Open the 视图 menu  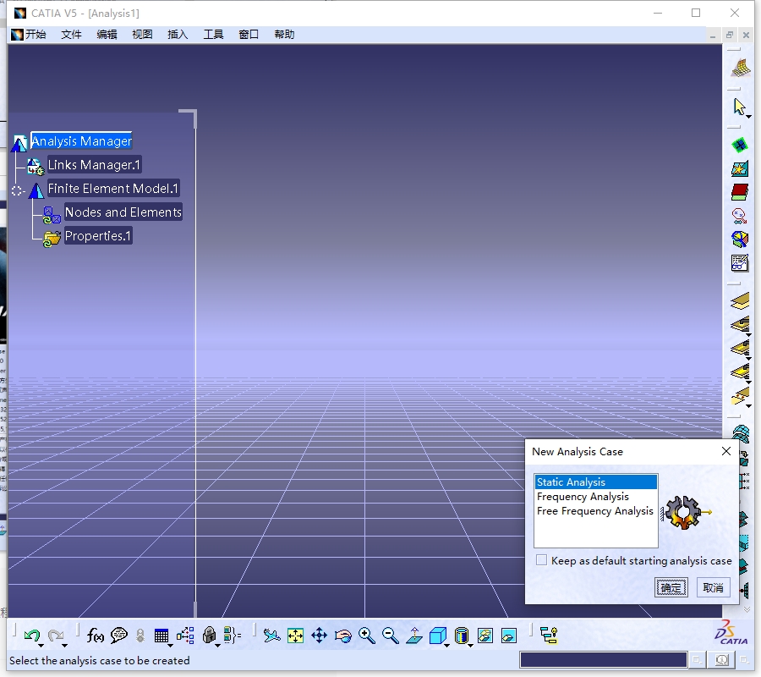[x=142, y=35]
